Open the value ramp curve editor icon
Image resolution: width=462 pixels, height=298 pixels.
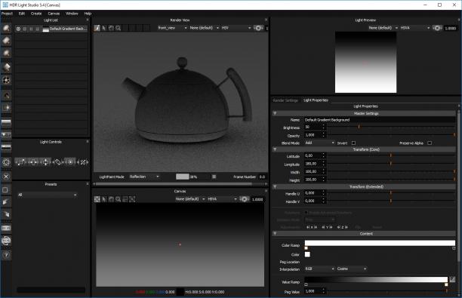[452, 279]
